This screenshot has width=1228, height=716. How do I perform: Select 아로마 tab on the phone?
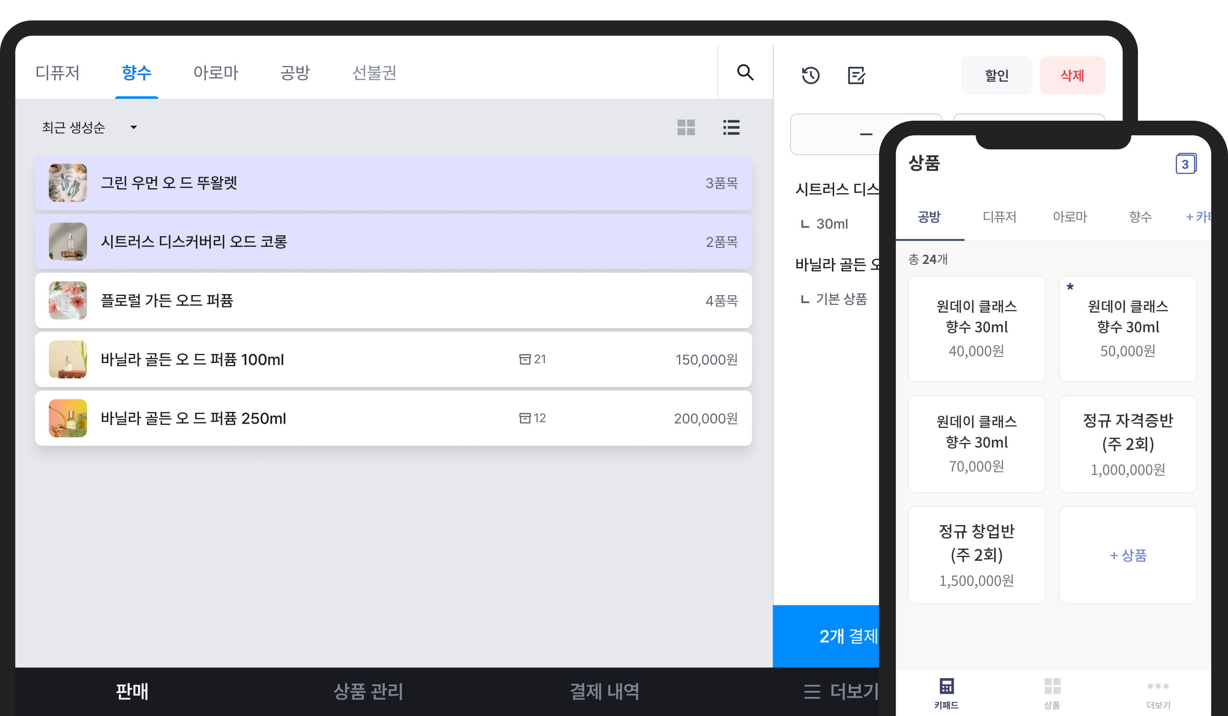tap(1070, 217)
